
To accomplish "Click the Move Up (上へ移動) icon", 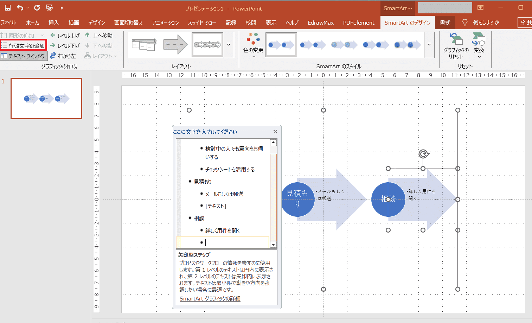I will (88, 35).
